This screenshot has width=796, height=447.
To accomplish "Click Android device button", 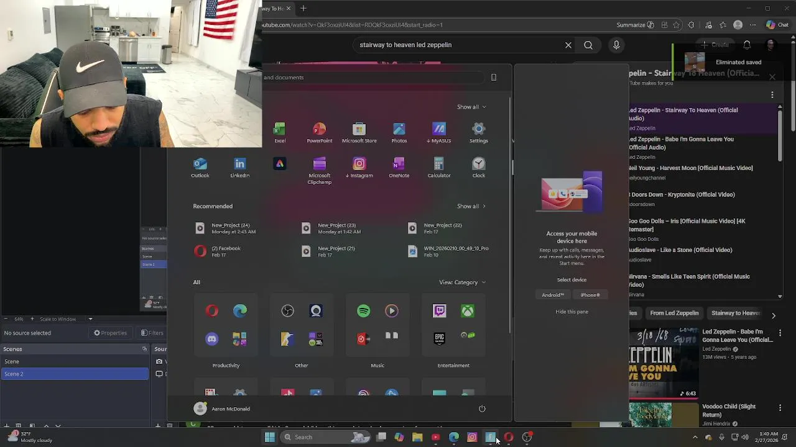I will pyautogui.click(x=552, y=295).
